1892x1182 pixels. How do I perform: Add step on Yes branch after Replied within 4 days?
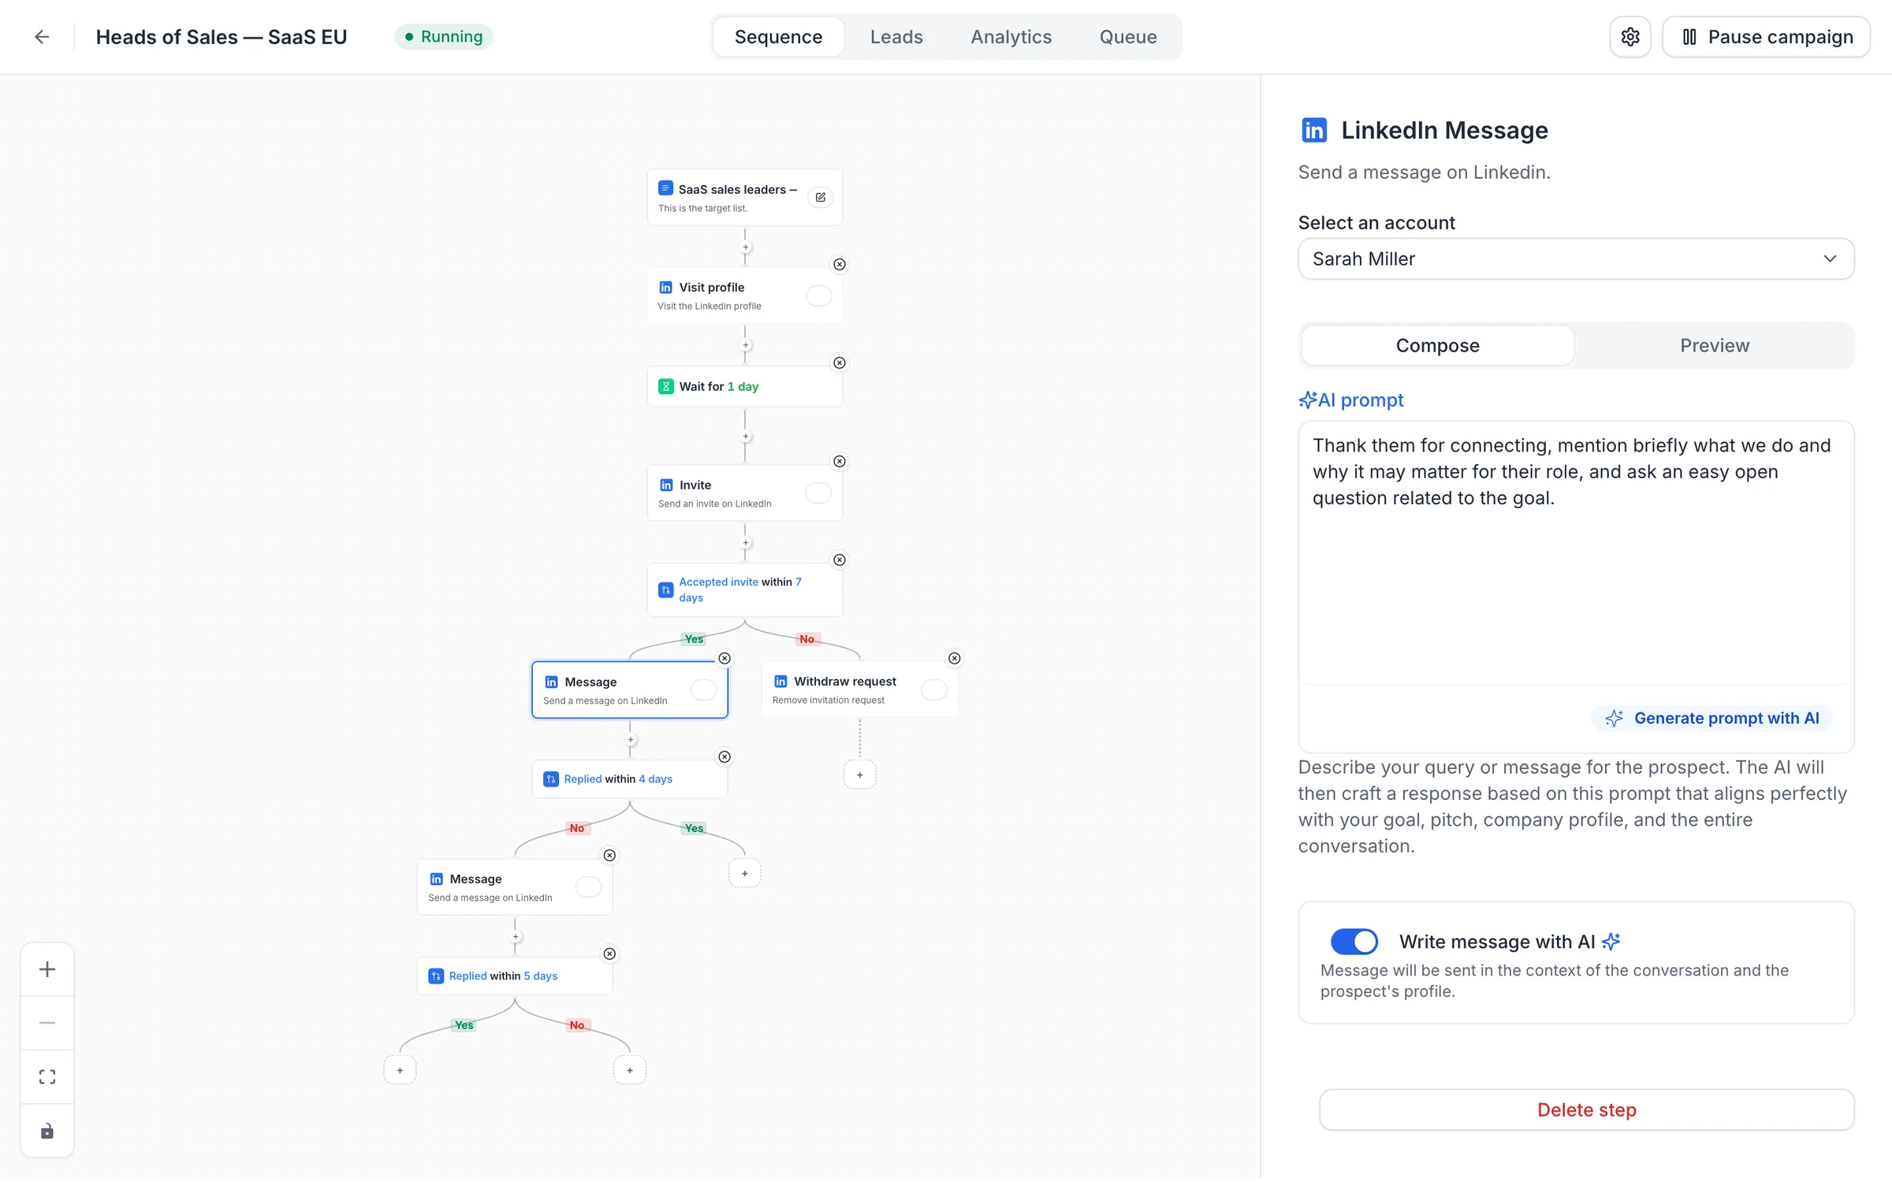[x=745, y=874]
